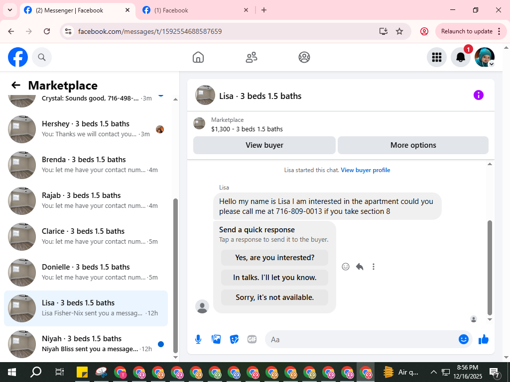The image size is (510, 382).
Task: Choose a sticker in the composer
Action: tap(234, 339)
